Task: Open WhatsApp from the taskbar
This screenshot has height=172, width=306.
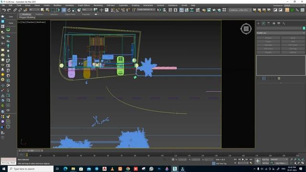Action: (151, 169)
